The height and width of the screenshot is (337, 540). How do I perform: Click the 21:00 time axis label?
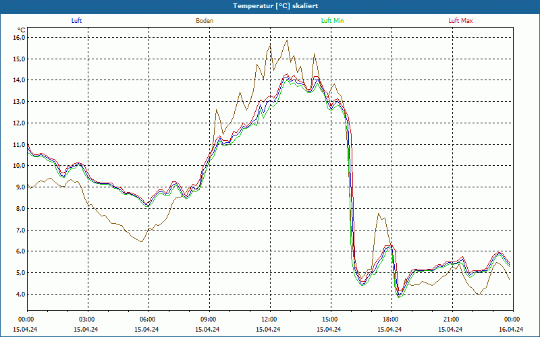(452, 319)
